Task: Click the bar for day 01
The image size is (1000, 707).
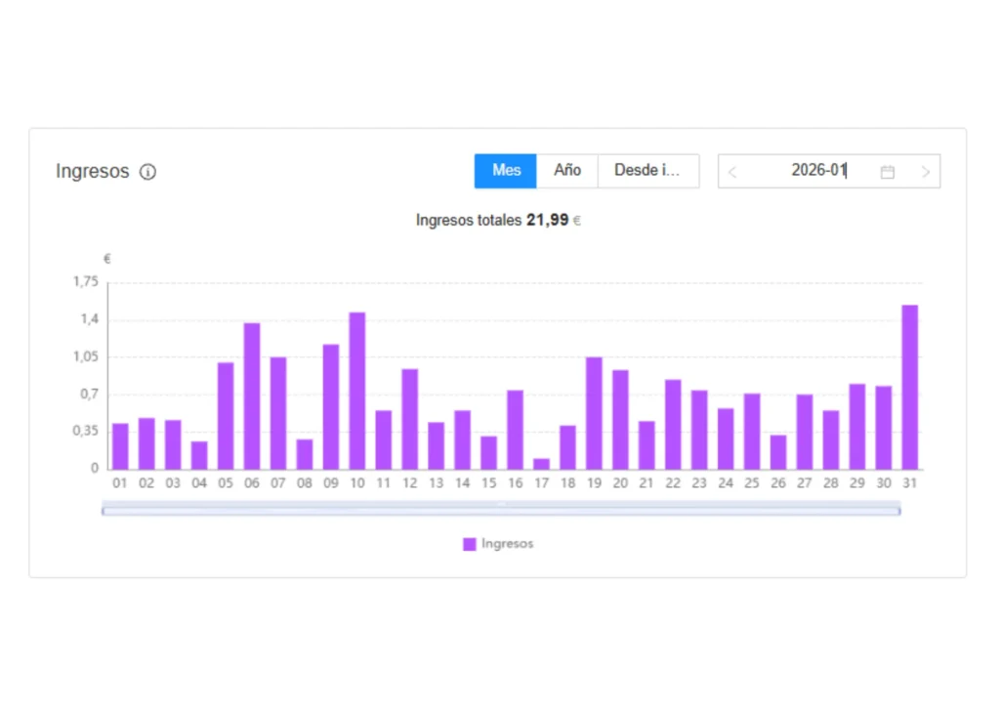Action: [x=120, y=446]
